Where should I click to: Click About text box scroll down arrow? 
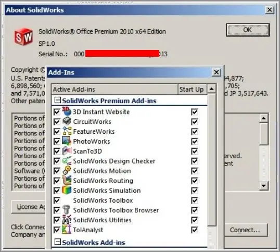(264, 186)
